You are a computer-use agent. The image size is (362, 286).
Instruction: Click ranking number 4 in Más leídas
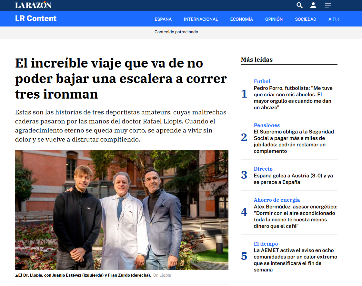244,212
